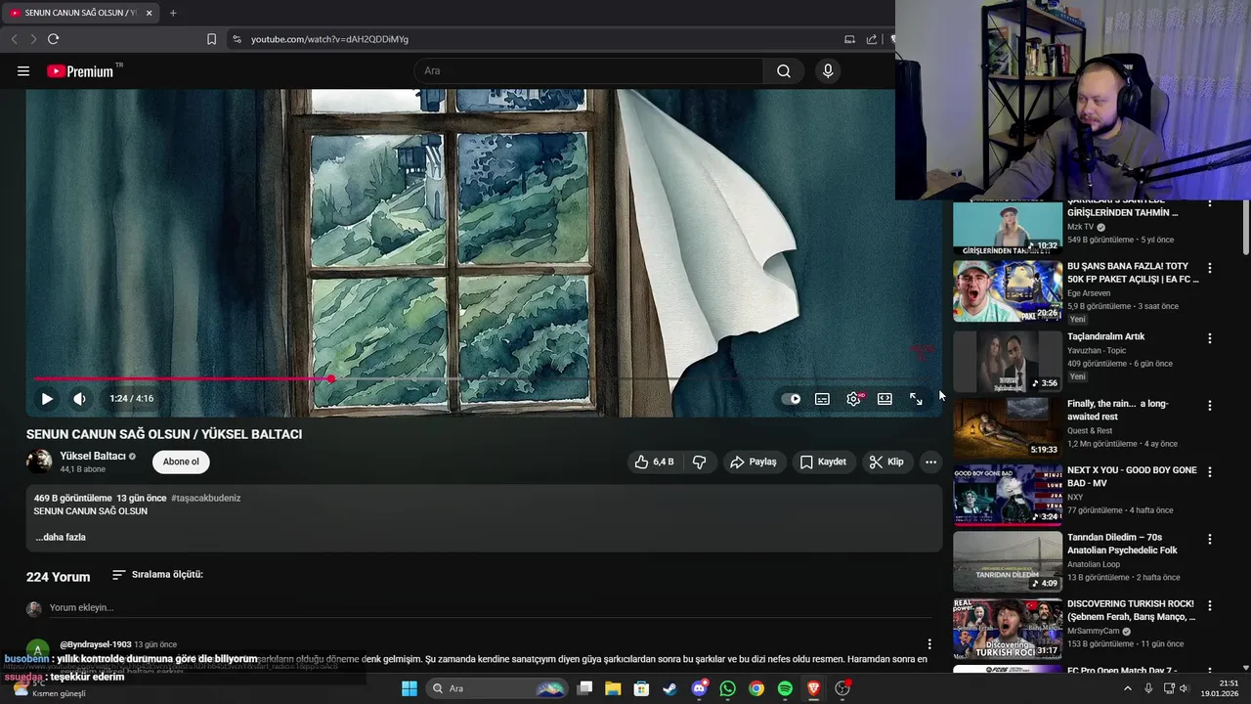
Task: Open player quality settings gear
Action: click(854, 399)
